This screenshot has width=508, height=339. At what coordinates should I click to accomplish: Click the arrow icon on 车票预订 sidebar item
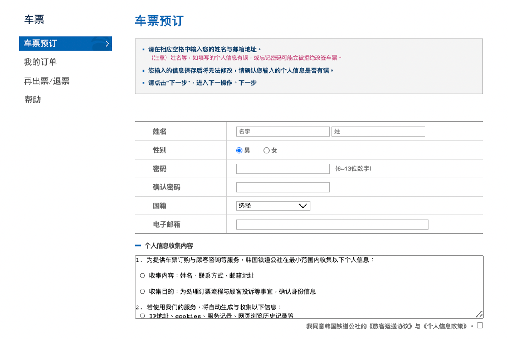coord(107,44)
